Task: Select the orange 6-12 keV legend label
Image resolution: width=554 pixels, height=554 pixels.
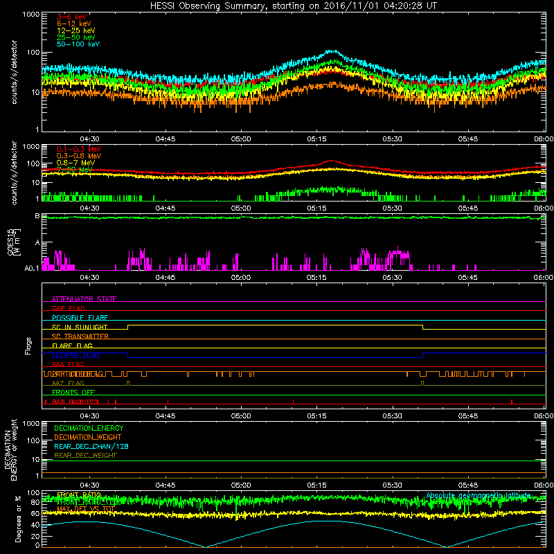Action: (74, 24)
